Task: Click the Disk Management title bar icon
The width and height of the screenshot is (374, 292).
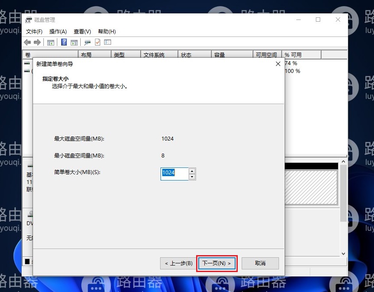Action: (28, 20)
